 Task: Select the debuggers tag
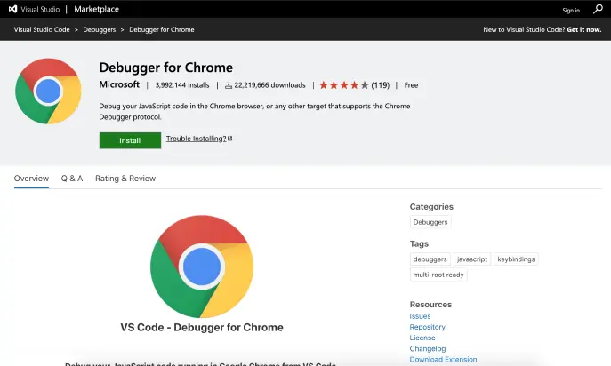pyautogui.click(x=430, y=259)
